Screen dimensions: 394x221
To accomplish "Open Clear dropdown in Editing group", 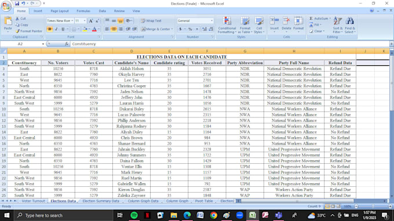I will point(317,31).
